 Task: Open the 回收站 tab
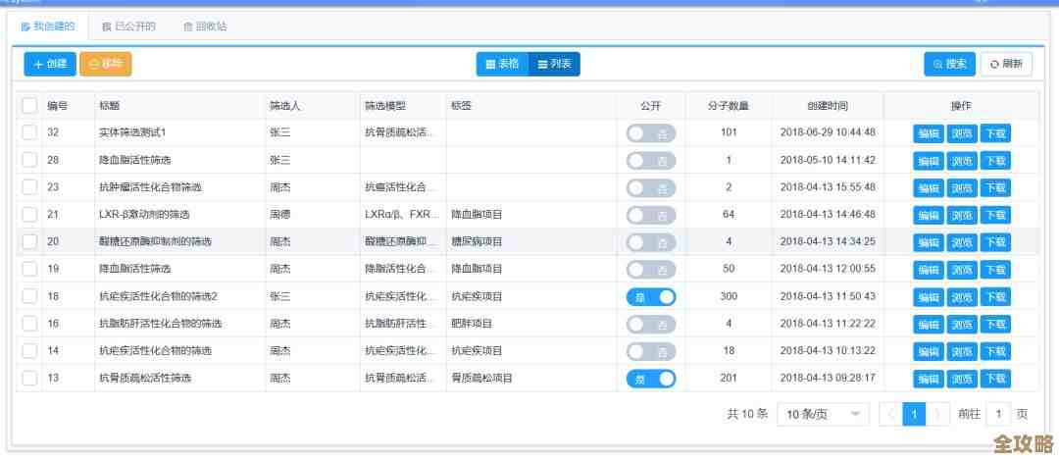pos(205,26)
